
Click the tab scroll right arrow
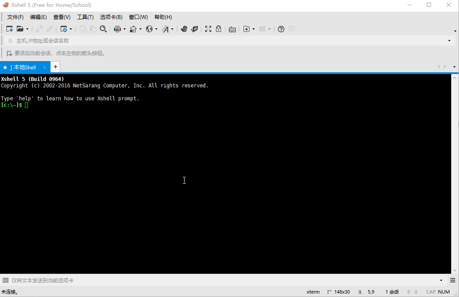445,66
